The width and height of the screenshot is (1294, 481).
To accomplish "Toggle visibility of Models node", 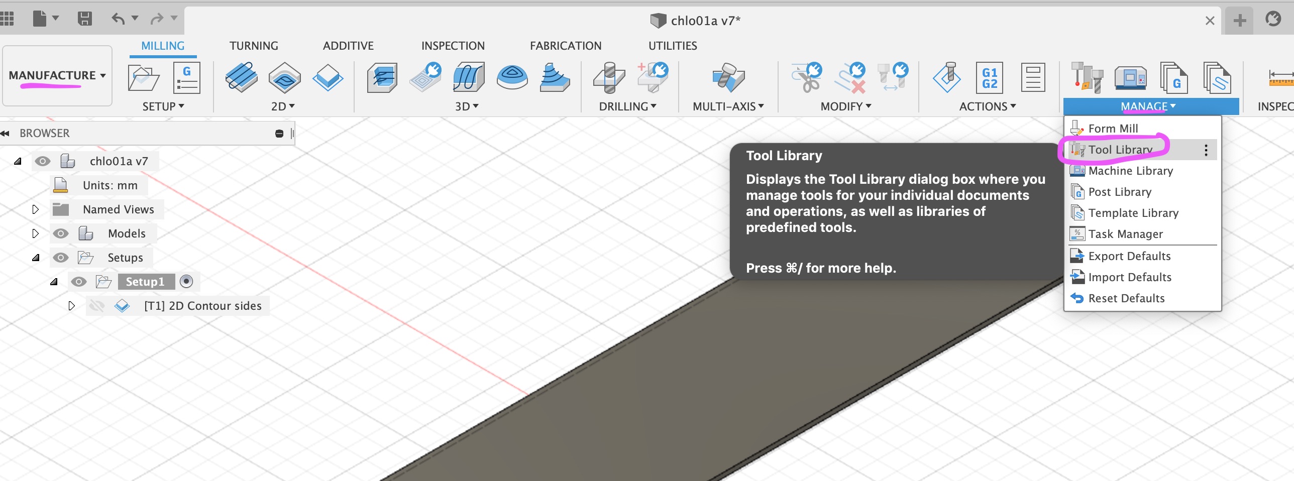I will (x=61, y=233).
